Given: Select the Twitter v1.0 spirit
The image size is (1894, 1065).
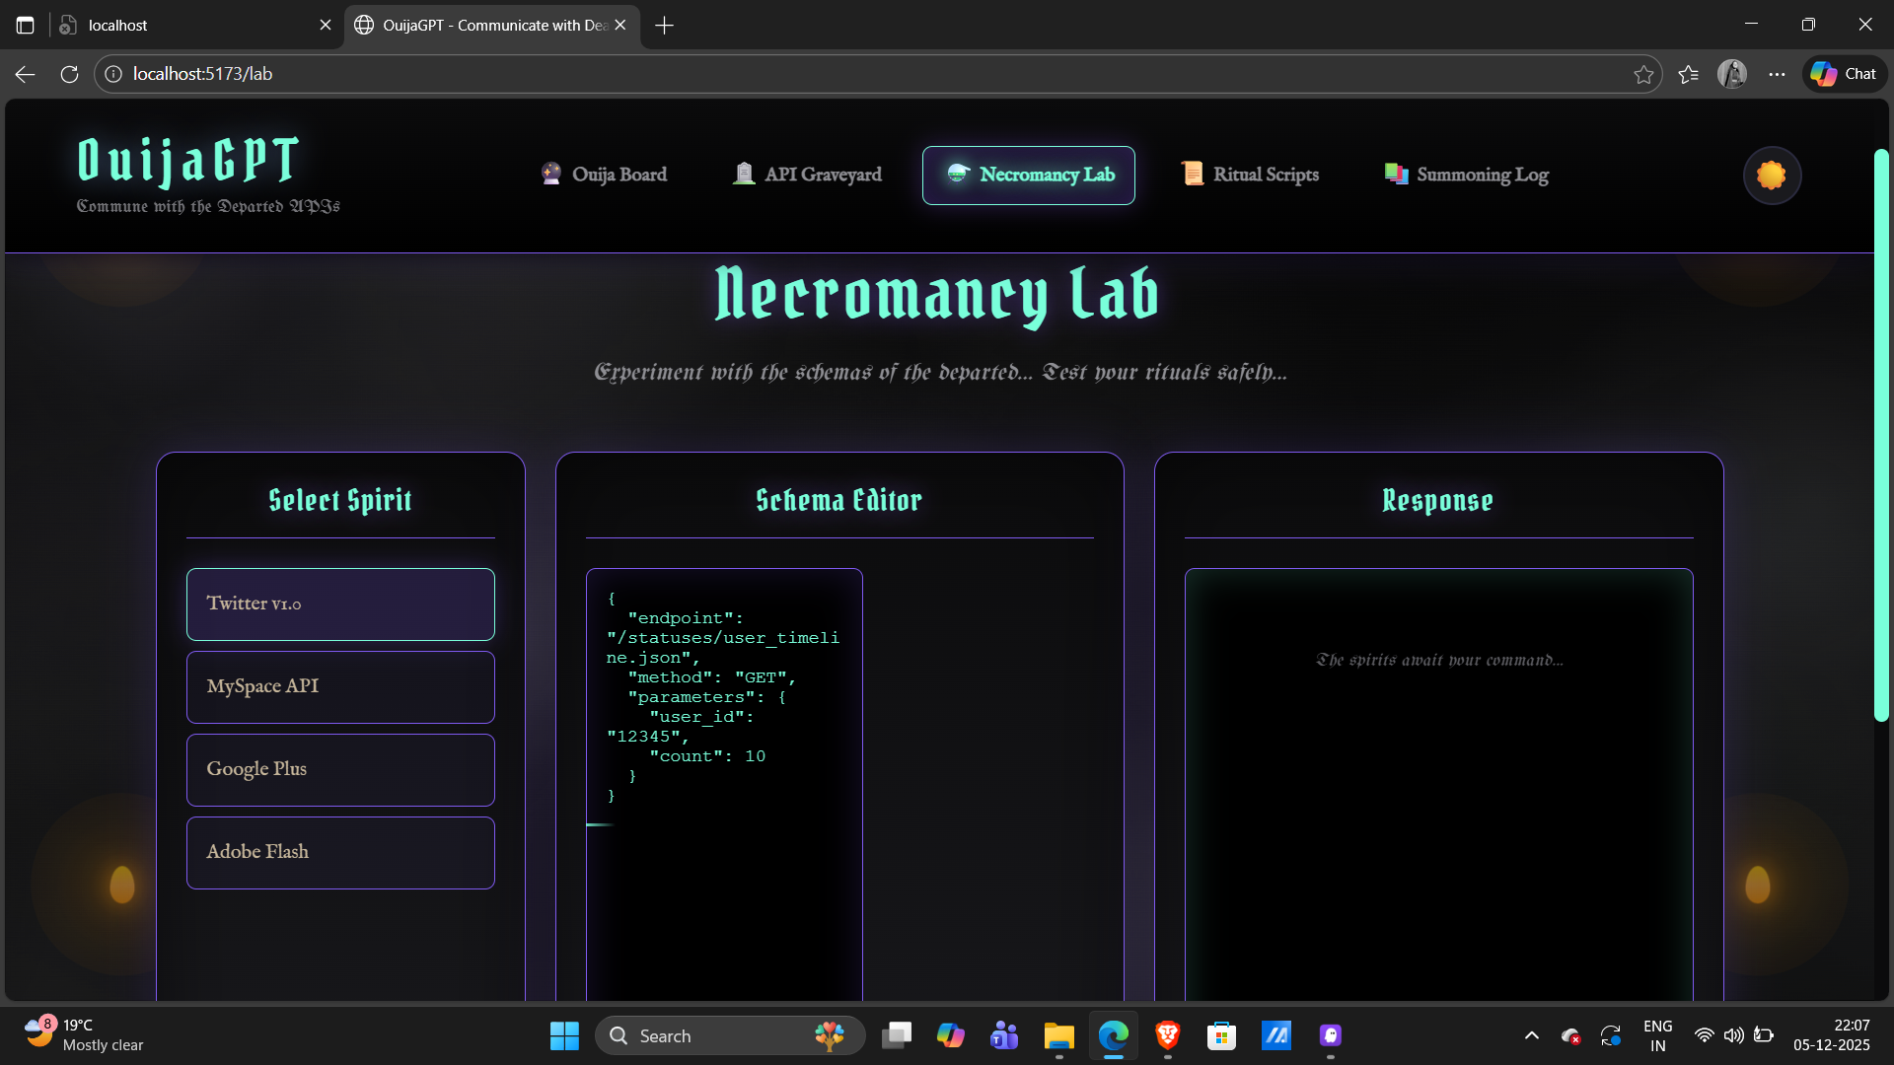Looking at the screenshot, I should [340, 603].
